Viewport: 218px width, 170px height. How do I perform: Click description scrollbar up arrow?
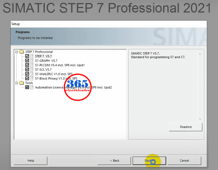[x=200, y=54]
